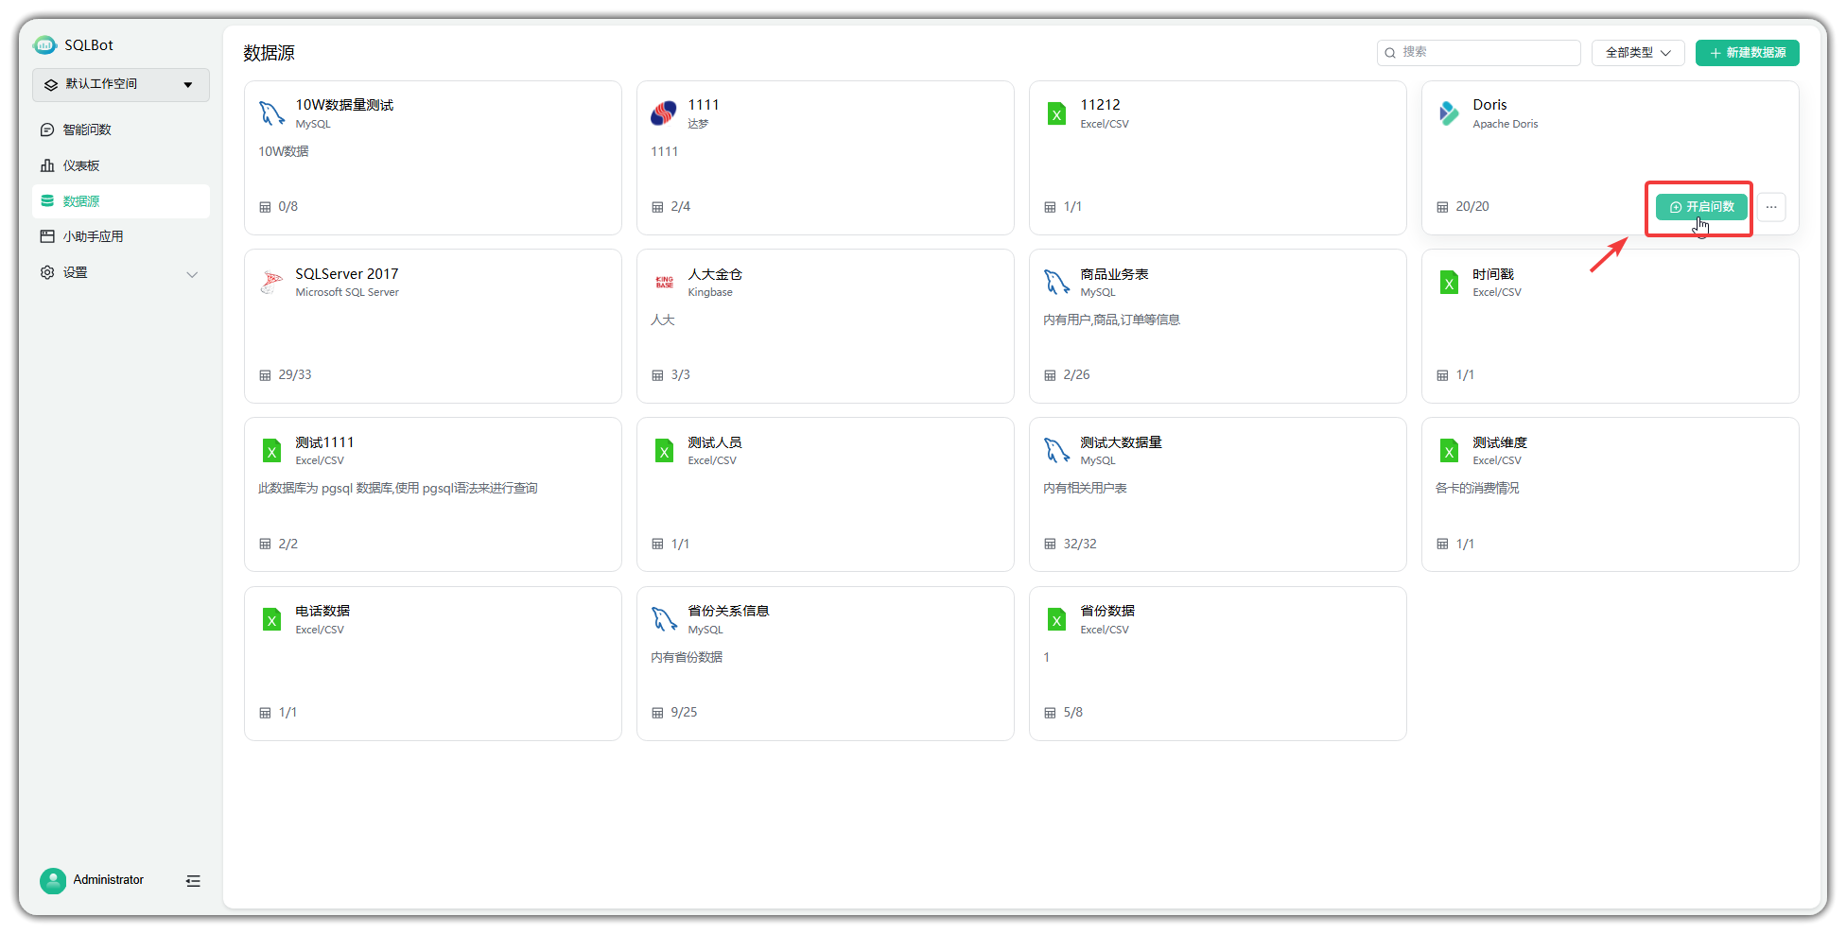Screen dimensions: 1846x934
Task: Go to 智能问数 in sidebar
Action: (x=87, y=130)
